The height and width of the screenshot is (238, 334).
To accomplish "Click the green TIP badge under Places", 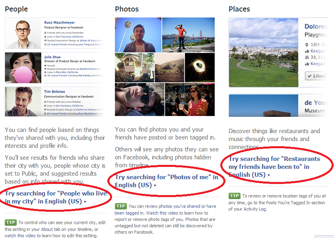I will coord(234,195).
